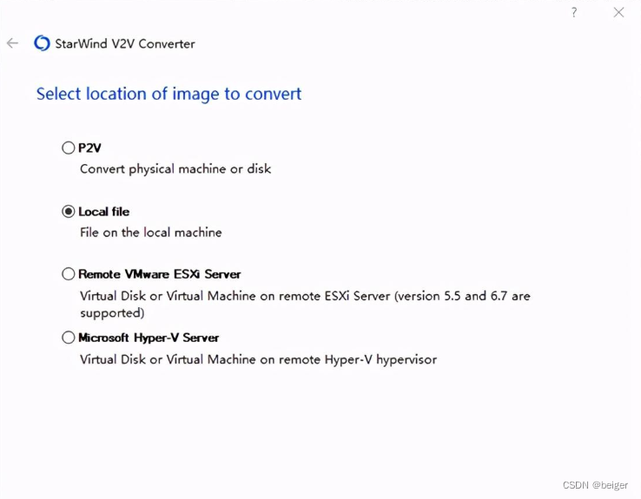Click the remote Hyper-V hypervisor description text
Screen dimensions: 641x499
258,358
